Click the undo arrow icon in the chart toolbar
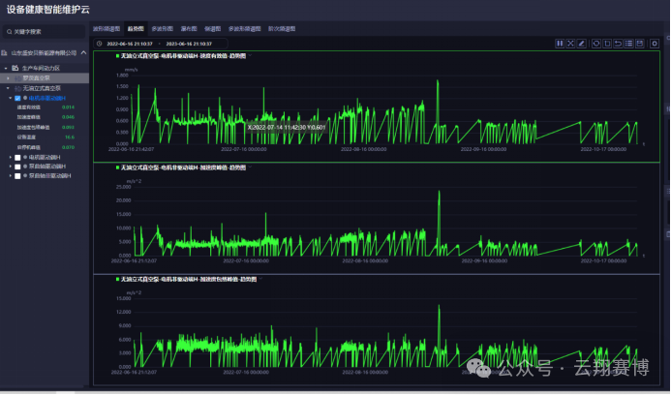 pos(618,44)
